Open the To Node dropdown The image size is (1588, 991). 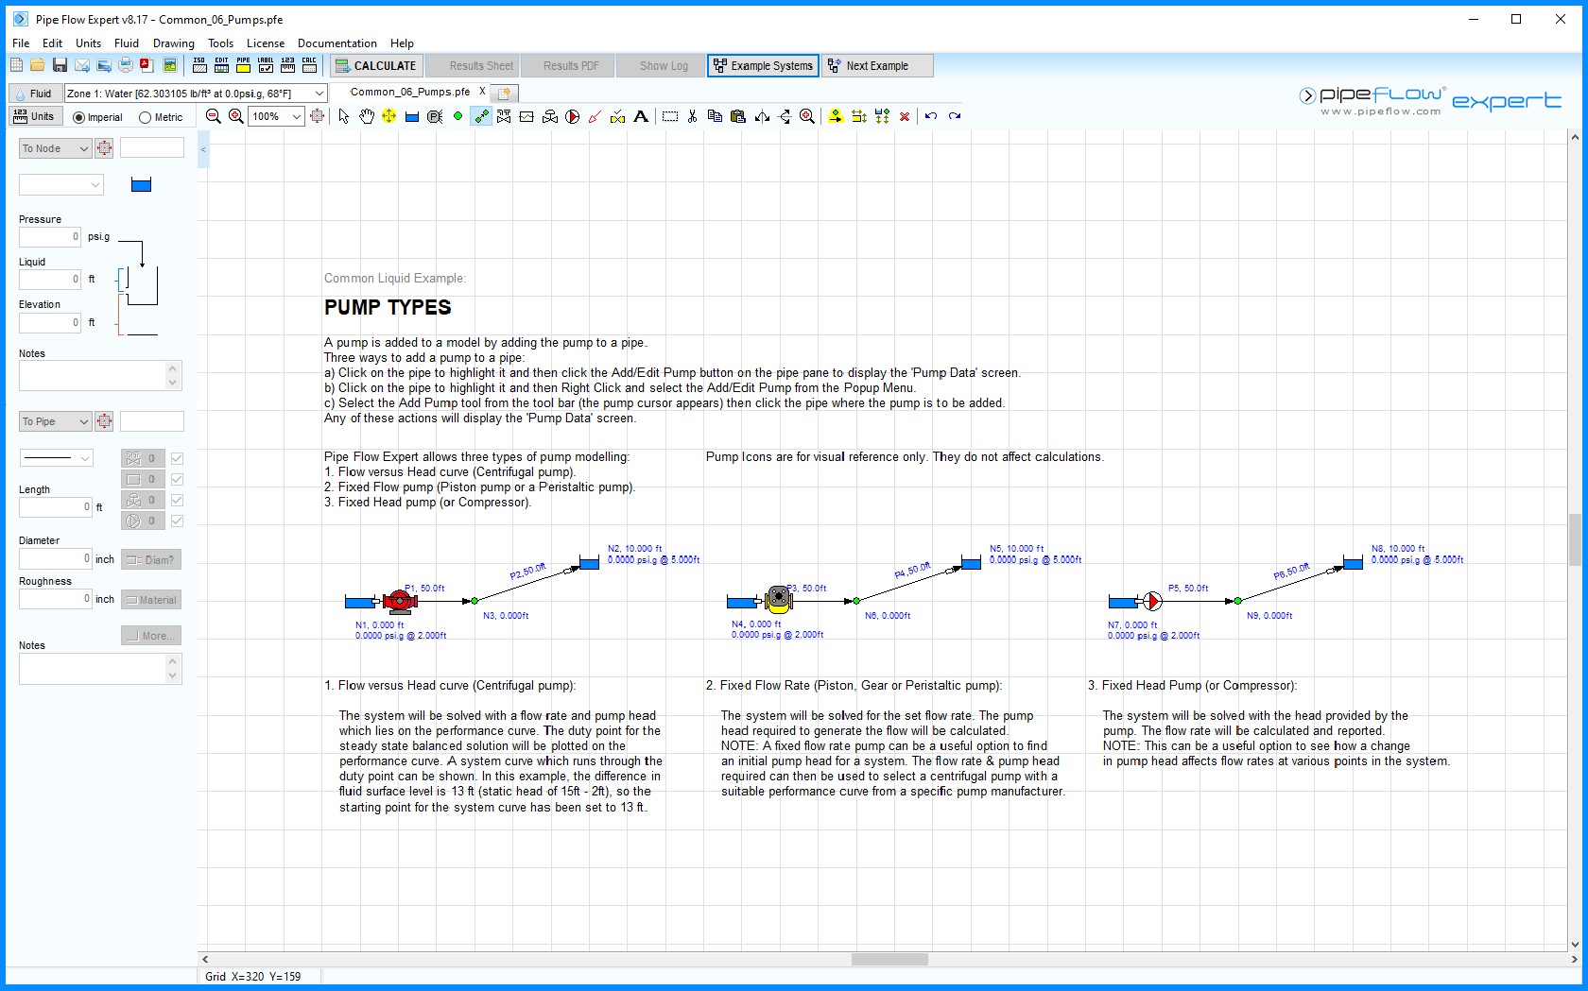coord(55,148)
